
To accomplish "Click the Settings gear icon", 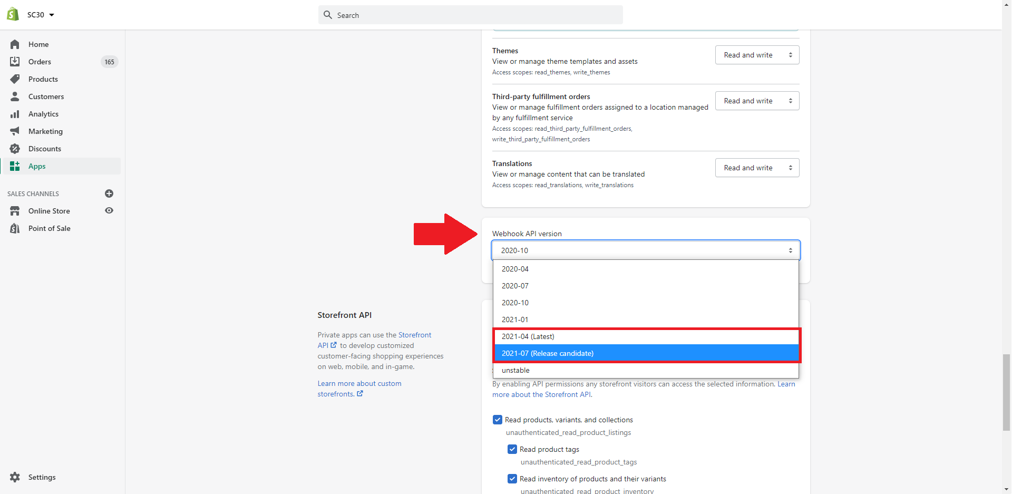I will pos(15,477).
